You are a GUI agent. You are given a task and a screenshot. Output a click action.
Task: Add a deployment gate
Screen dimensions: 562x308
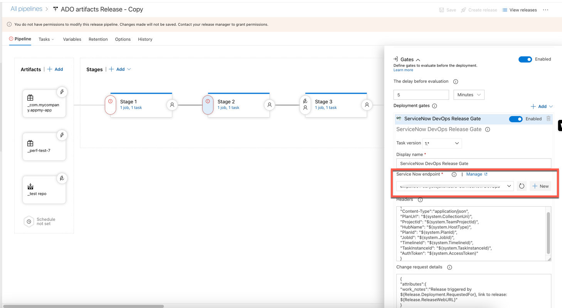click(542, 106)
